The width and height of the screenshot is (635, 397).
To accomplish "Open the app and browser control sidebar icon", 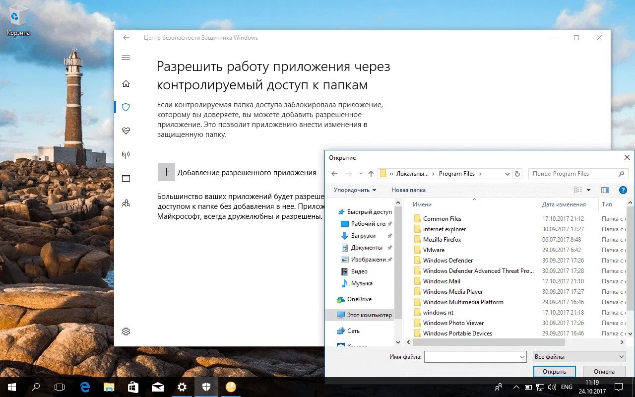I will 126,178.
